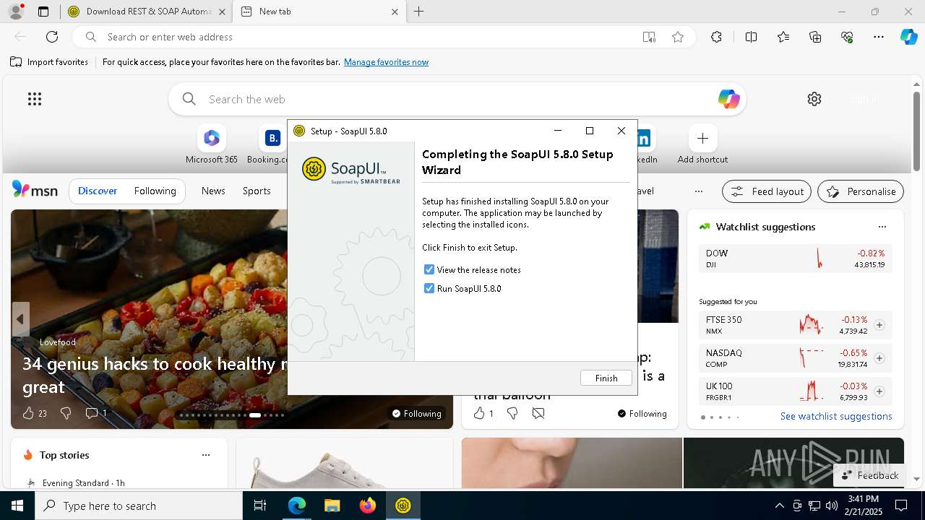Open Task View on taskbar

click(260, 506)
